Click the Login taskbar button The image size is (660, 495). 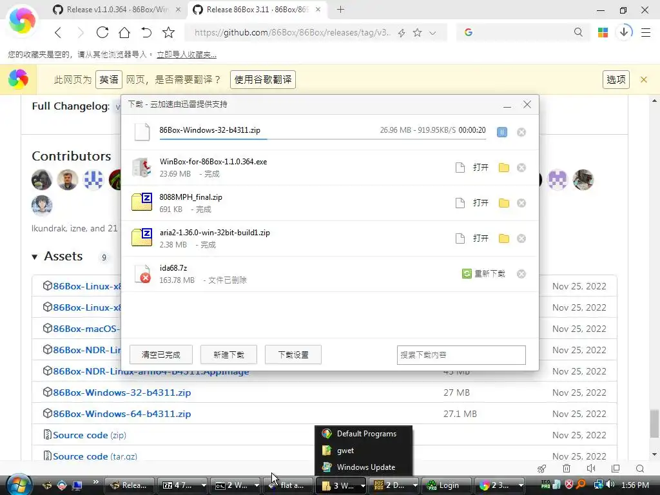[447, 485]
